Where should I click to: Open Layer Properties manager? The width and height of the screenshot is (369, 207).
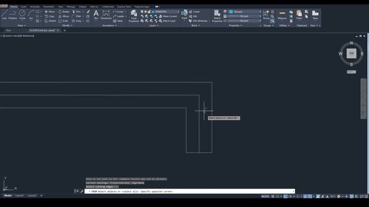[134, 16]
